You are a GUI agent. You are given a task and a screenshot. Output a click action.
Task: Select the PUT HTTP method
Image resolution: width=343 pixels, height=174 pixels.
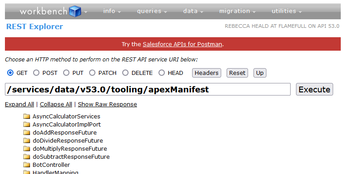pyautogui.click(x=66, y=73)
